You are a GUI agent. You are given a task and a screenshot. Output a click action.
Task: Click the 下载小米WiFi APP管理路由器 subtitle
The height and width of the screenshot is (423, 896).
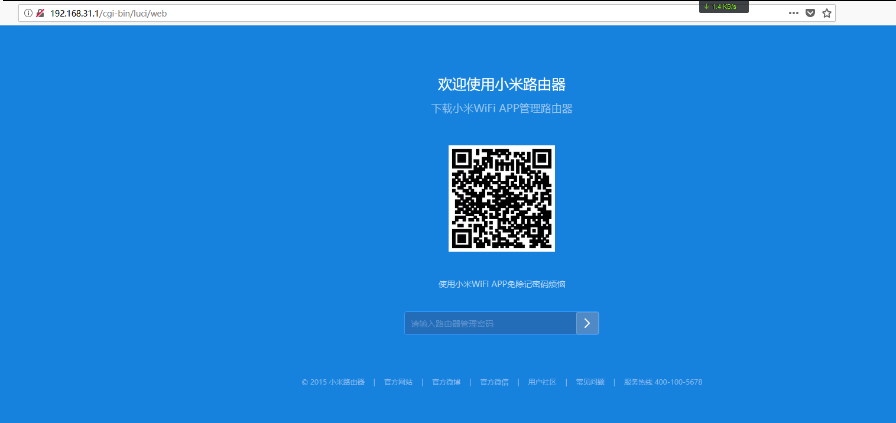tap(502, 109)
